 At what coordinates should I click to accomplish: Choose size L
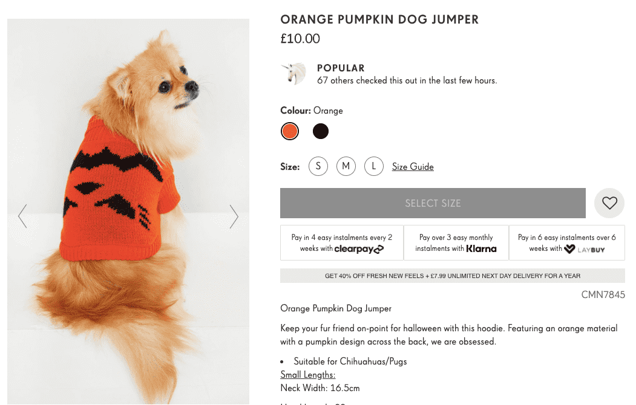(374, 166)
